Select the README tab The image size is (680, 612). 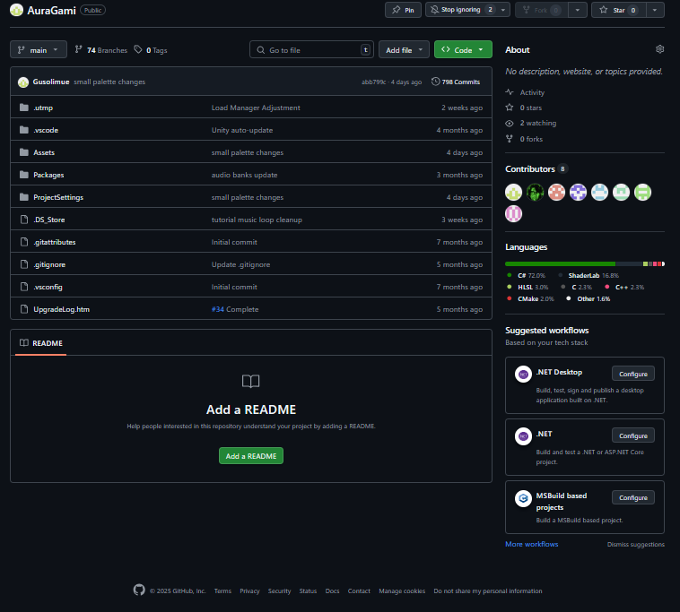coord(40,343)
